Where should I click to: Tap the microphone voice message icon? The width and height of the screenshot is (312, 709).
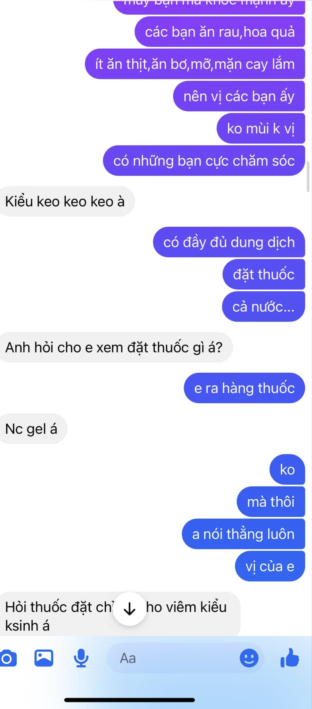tap(81, 658)
